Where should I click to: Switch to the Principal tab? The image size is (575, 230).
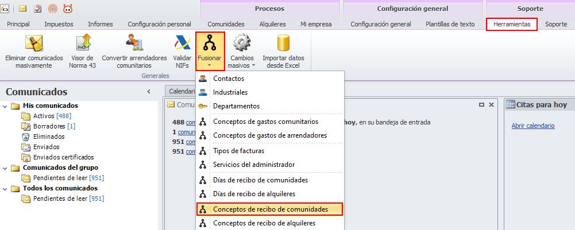(18, 24)
